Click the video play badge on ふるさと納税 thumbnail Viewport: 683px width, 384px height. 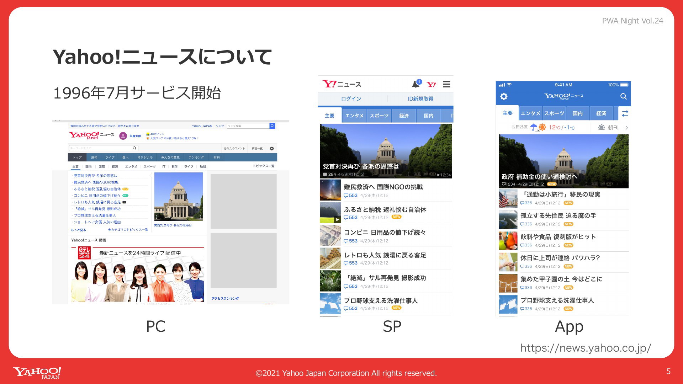pyautogui.click(x=337, y=219)
